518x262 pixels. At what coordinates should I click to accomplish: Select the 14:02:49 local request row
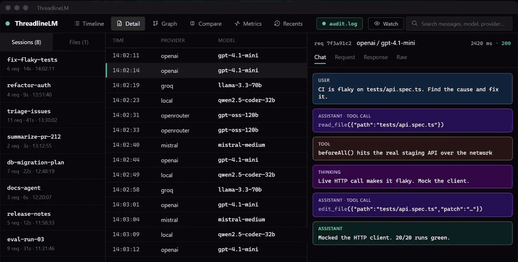(206, 175)
